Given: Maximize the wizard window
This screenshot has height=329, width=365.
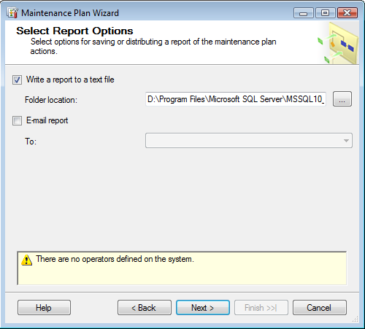Looking at the screenshot, I should [x=326, y=13].
